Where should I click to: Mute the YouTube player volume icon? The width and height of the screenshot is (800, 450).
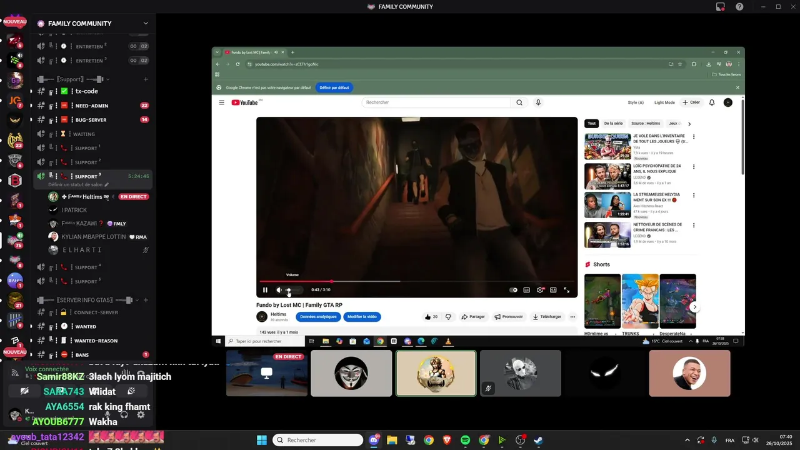tap(279, 290)
